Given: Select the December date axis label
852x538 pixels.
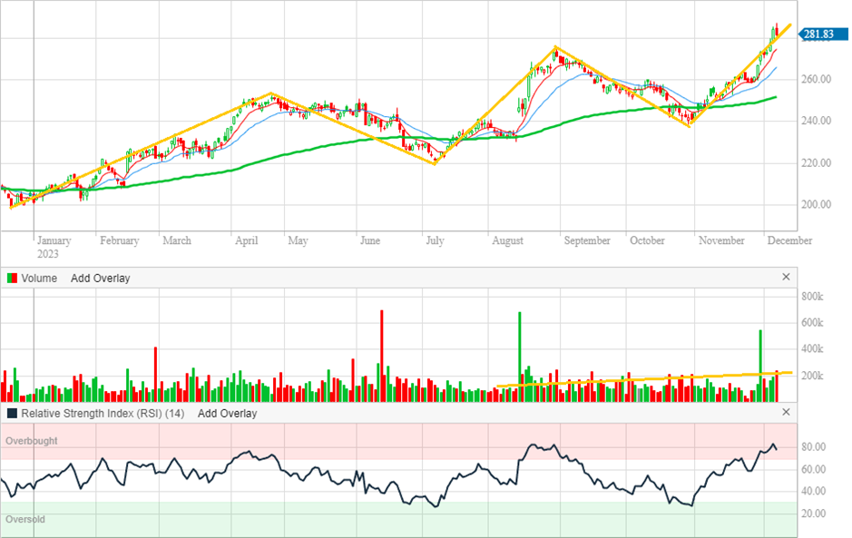Looking at the screenshot, I should (x=788, y=241).
